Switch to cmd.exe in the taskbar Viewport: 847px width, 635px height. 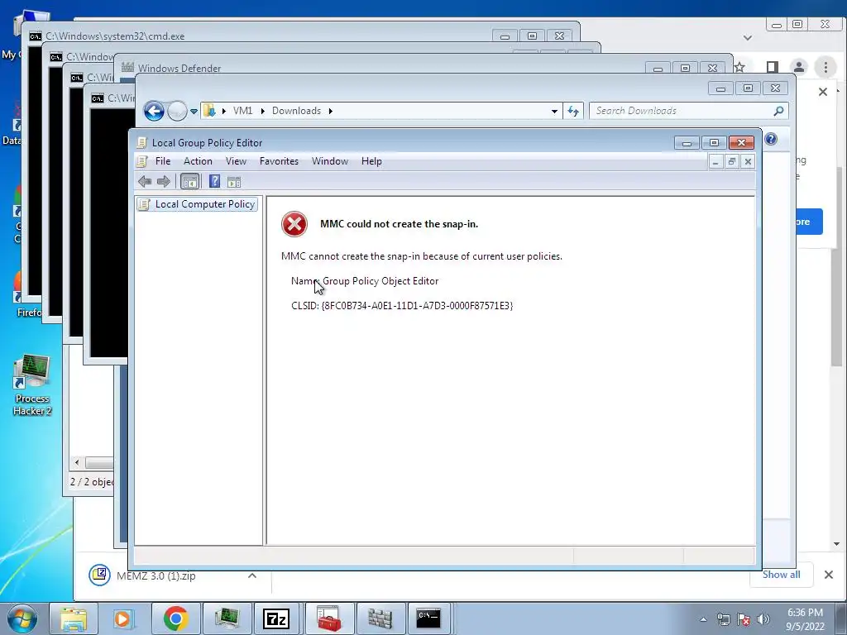[429, 619]
